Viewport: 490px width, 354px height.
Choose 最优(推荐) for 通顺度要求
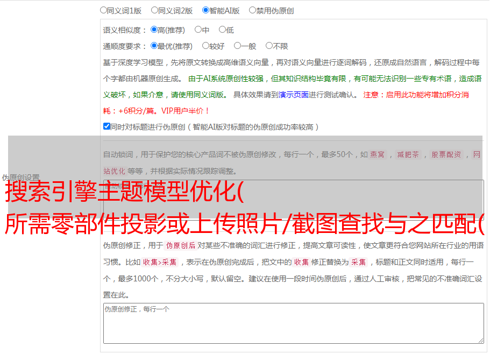pyautogui.click(x=154, y=46)
